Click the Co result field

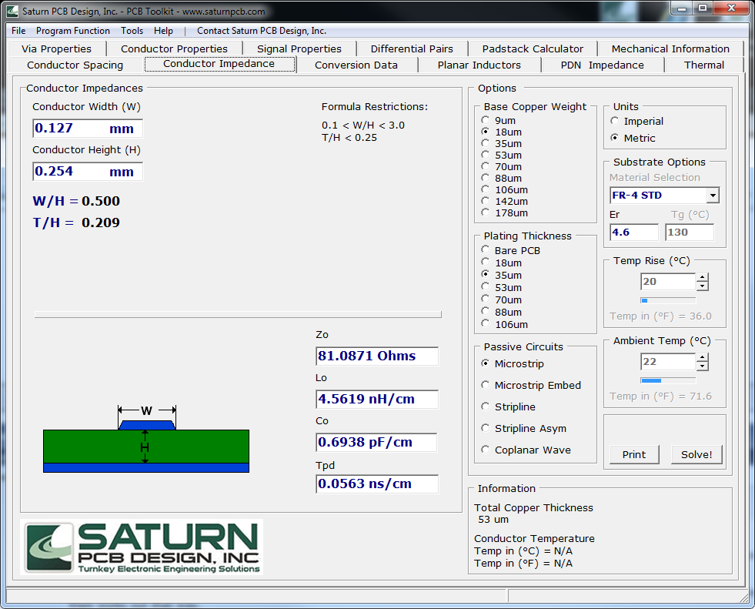pos(377,442)
